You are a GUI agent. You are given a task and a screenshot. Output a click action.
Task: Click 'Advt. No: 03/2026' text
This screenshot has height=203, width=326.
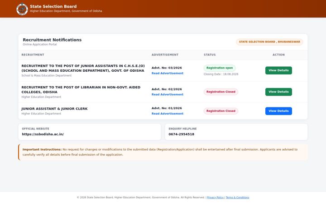167,68
